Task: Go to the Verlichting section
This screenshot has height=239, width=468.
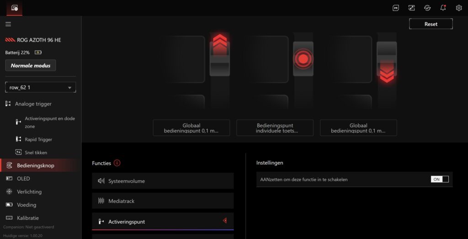Action: click(x=29, y=192)
